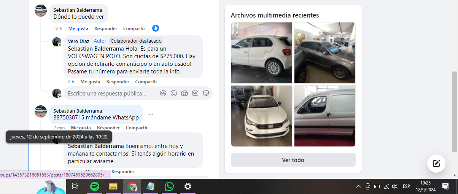
Task: Switch to Chrome in the taskbar
Action: click(x=132, y=186)
